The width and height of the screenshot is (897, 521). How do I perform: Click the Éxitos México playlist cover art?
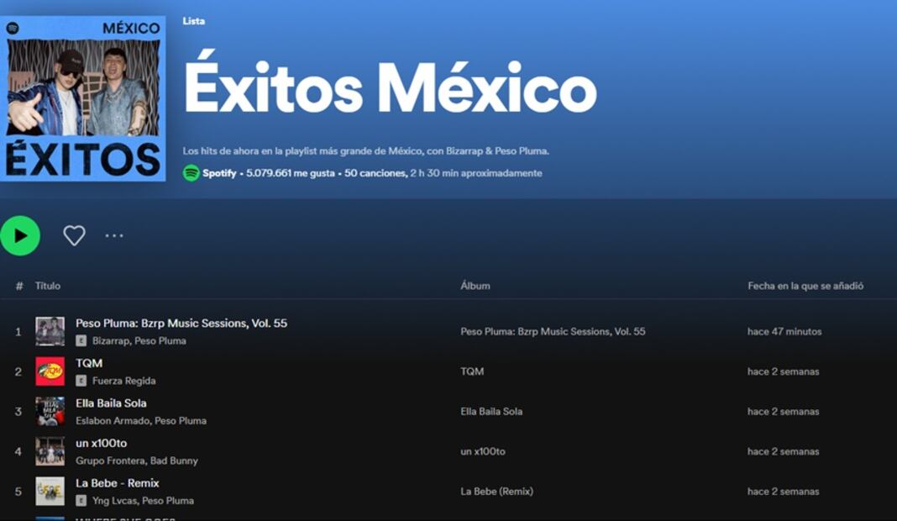[83, 98]
